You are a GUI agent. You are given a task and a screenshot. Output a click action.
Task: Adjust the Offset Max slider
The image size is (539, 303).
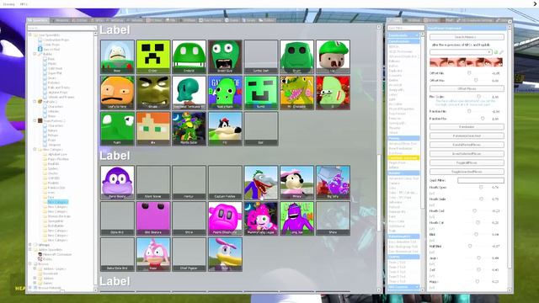click(x=476, y=80)
